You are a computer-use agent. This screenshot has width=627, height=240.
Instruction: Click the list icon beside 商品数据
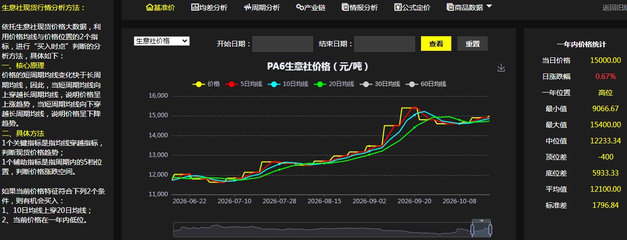click(450, 7)
